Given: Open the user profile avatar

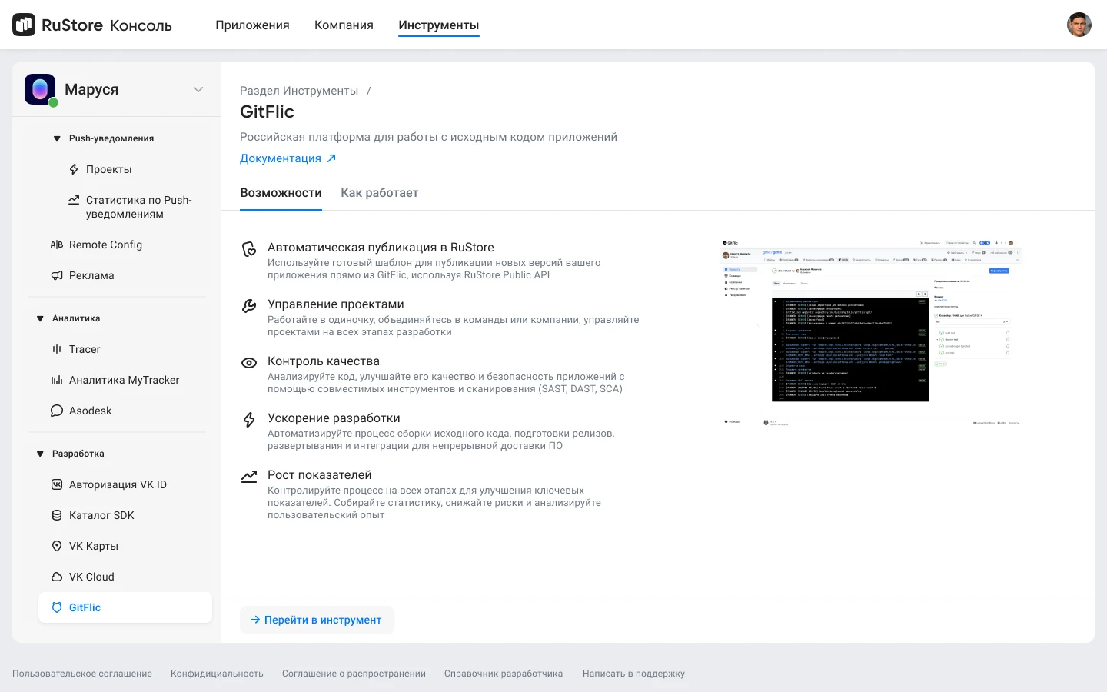Looking at the screenshot, I should (1079, 25).
